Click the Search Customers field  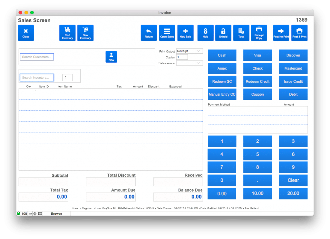[37, 57]
